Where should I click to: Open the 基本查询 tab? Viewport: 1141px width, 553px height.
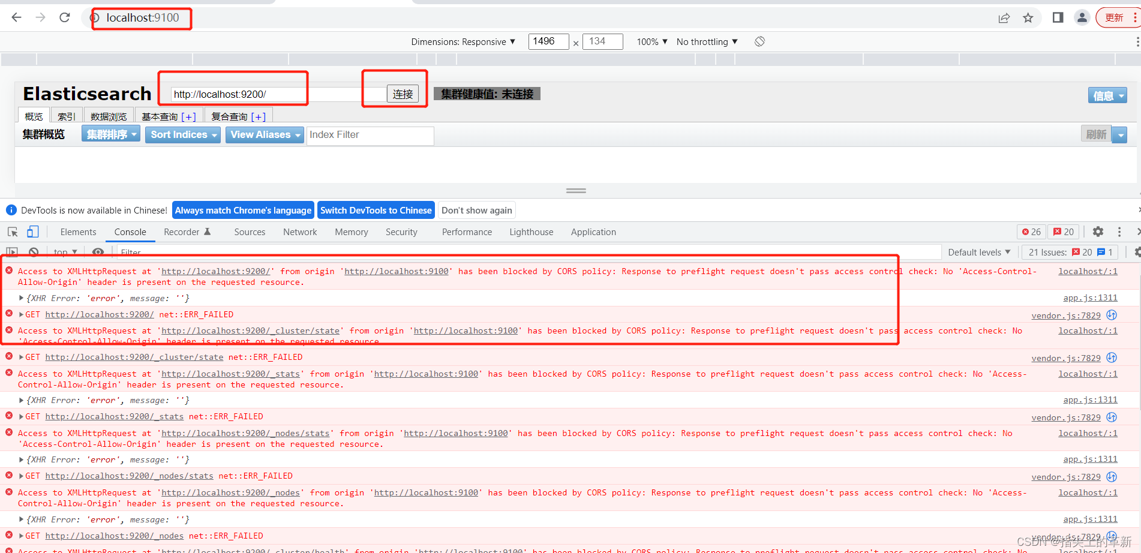[169, 116]
